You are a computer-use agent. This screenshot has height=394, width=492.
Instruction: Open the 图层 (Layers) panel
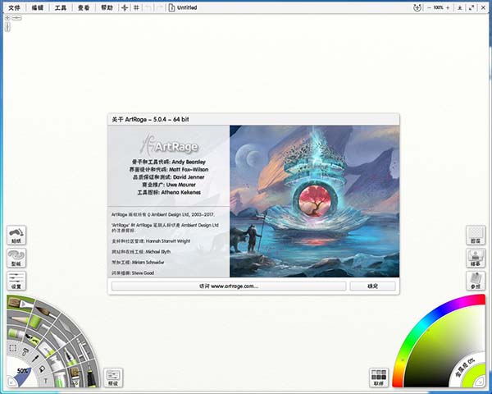(x=475, y=236)
